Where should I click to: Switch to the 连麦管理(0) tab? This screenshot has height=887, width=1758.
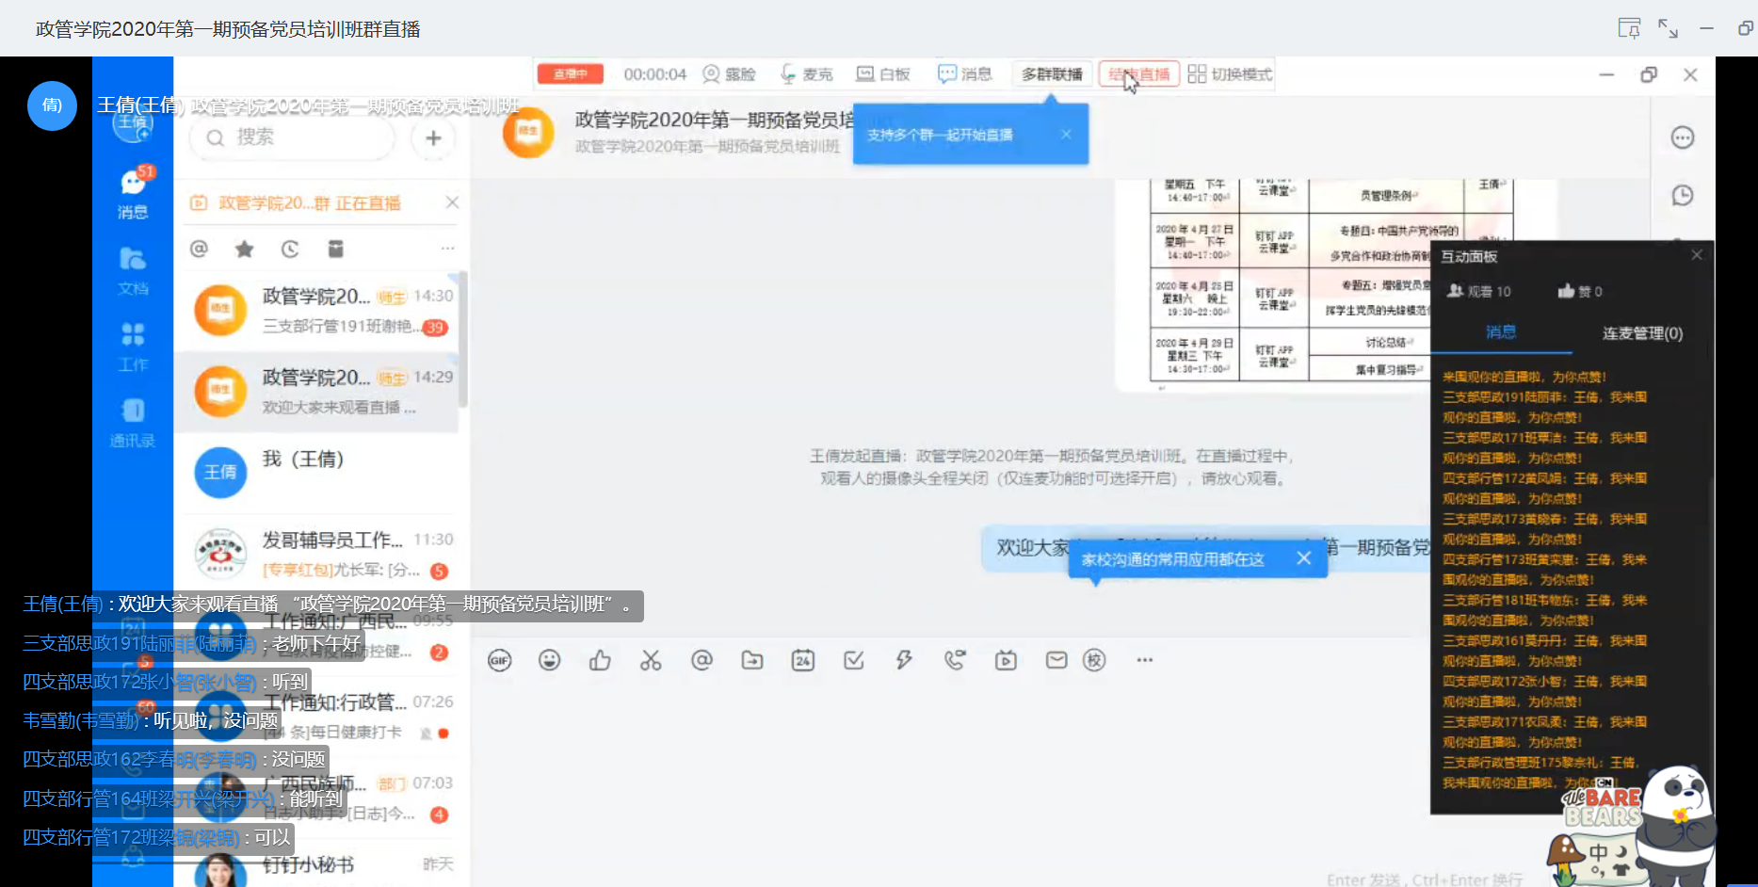point(1642,332)
